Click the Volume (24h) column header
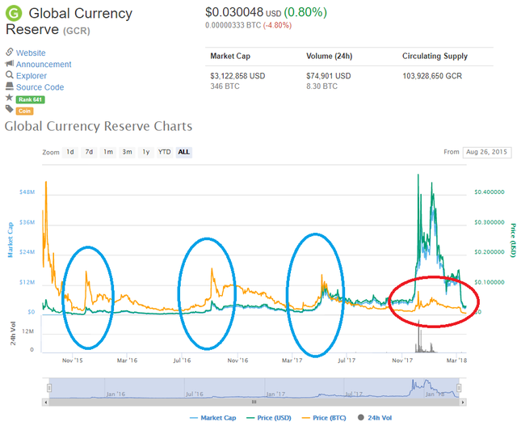Viewport: 517px width, 430px height. tap(329, 56)
